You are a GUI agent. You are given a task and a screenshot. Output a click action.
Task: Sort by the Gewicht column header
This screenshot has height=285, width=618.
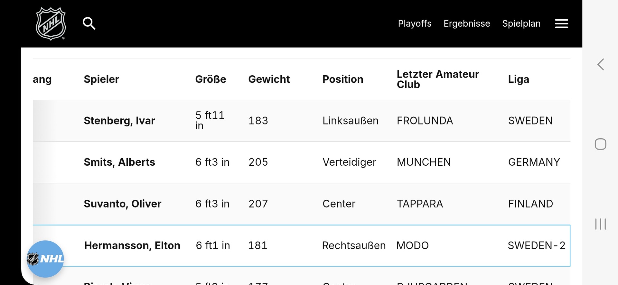point(269,79)
